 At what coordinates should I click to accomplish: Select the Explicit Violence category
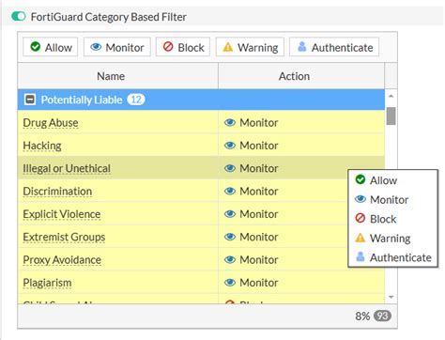click(x=62, y=214)
